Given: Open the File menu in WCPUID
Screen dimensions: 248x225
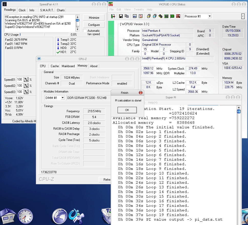Looking at the screenshot, I should point(111,9).
